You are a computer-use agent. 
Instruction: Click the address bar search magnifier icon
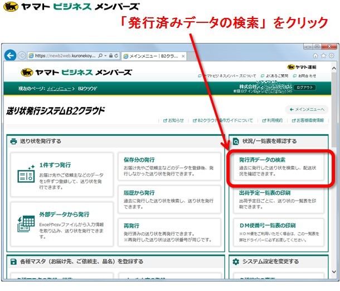[100, 56]
